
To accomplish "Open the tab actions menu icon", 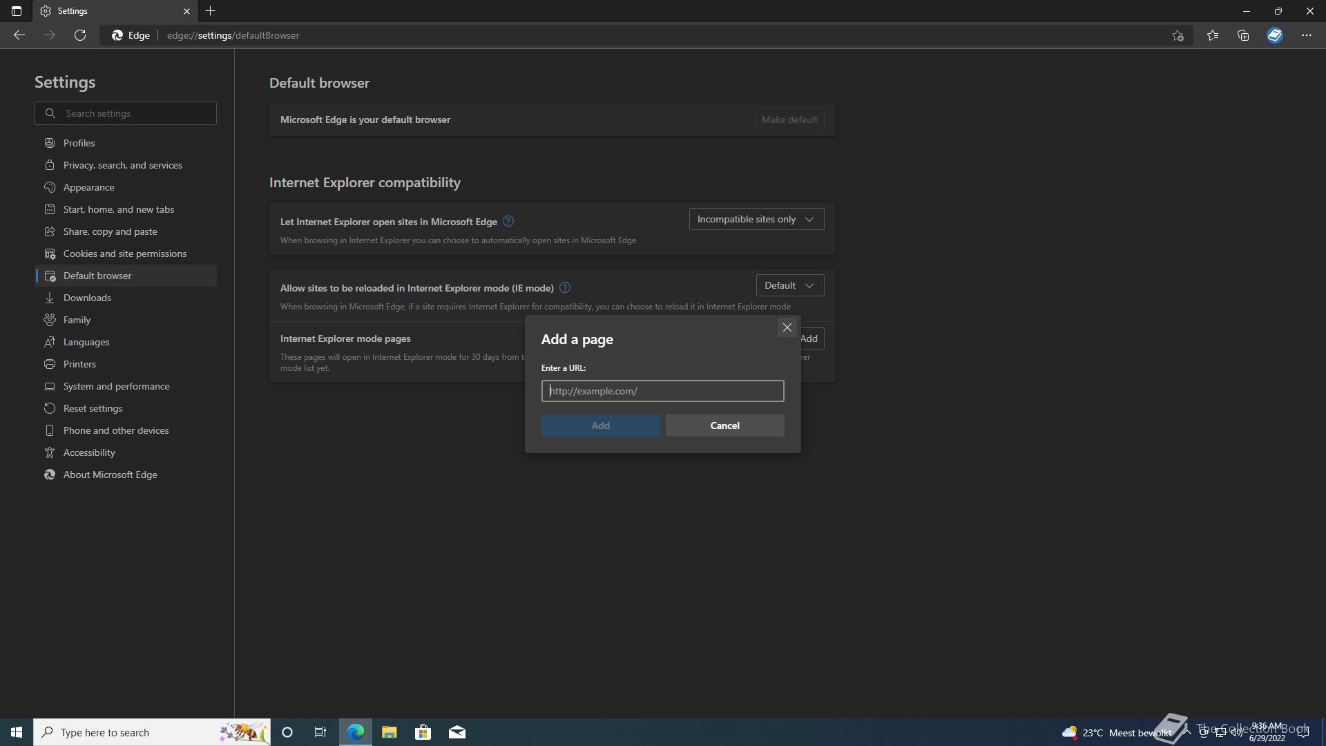I will pyautogui.click(x=17, y=11).
